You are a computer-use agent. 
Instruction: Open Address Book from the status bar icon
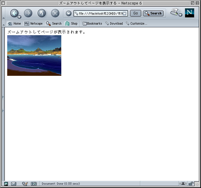coord(34,184)
